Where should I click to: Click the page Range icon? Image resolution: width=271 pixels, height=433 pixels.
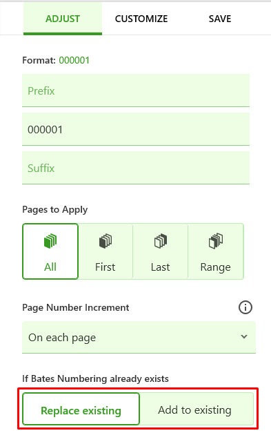pyautogui.click(x=216, y=241)
